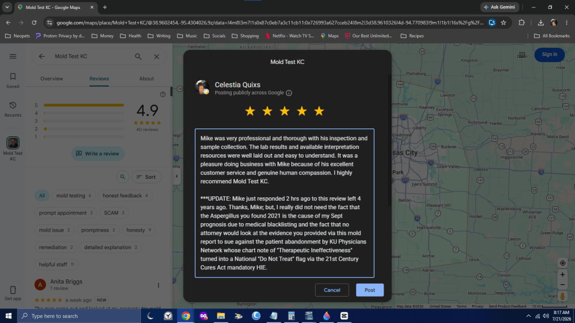Screen dimensions: 575x323
Task: Bookmark this page with star icon
Action: [x=504, y=22]
